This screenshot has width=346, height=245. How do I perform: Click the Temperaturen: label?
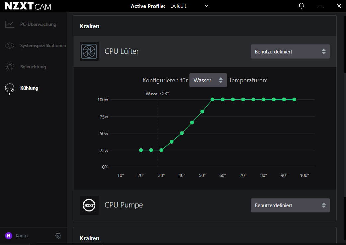[248, 80]
